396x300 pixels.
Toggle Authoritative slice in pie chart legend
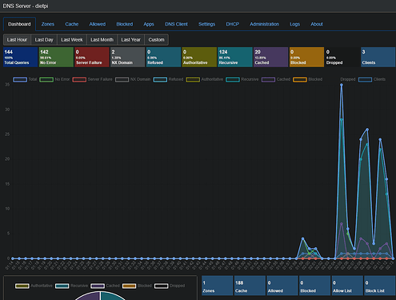point(34,286)
